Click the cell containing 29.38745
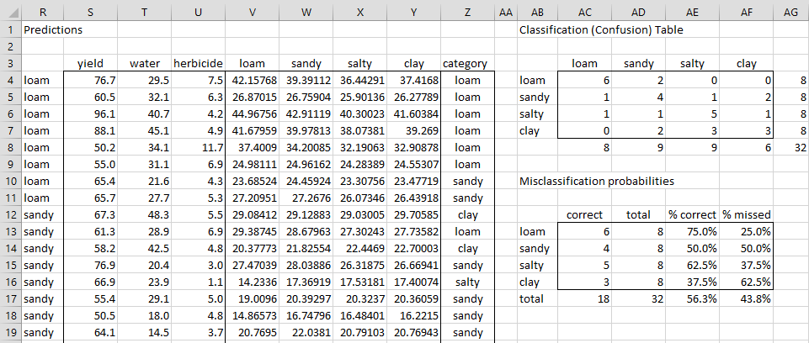Image resolution: width=809 pixels, height=343 pixels. tap(253, 232)
